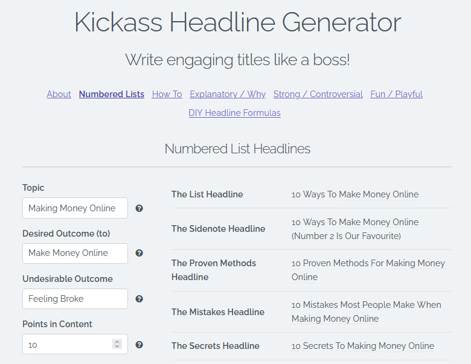
Task: Select the '10 Ways To Make Money Online' list headline
Action: click(x=355, y=194)
